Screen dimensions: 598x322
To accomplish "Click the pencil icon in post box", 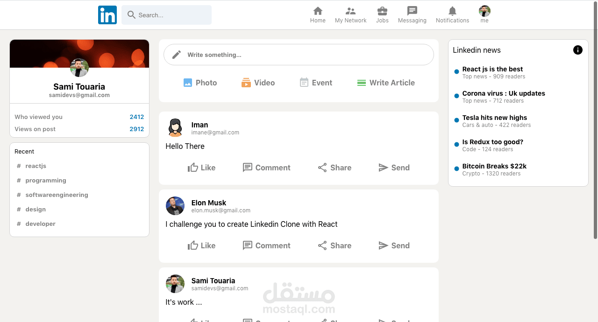I will click(177, 55).
